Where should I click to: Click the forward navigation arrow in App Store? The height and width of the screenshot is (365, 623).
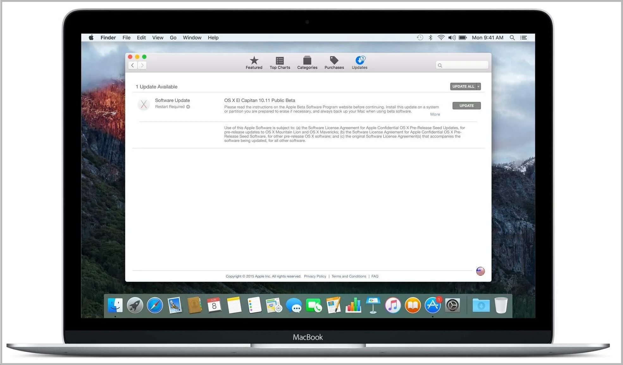pyautogui.click(x=142, y=65)
